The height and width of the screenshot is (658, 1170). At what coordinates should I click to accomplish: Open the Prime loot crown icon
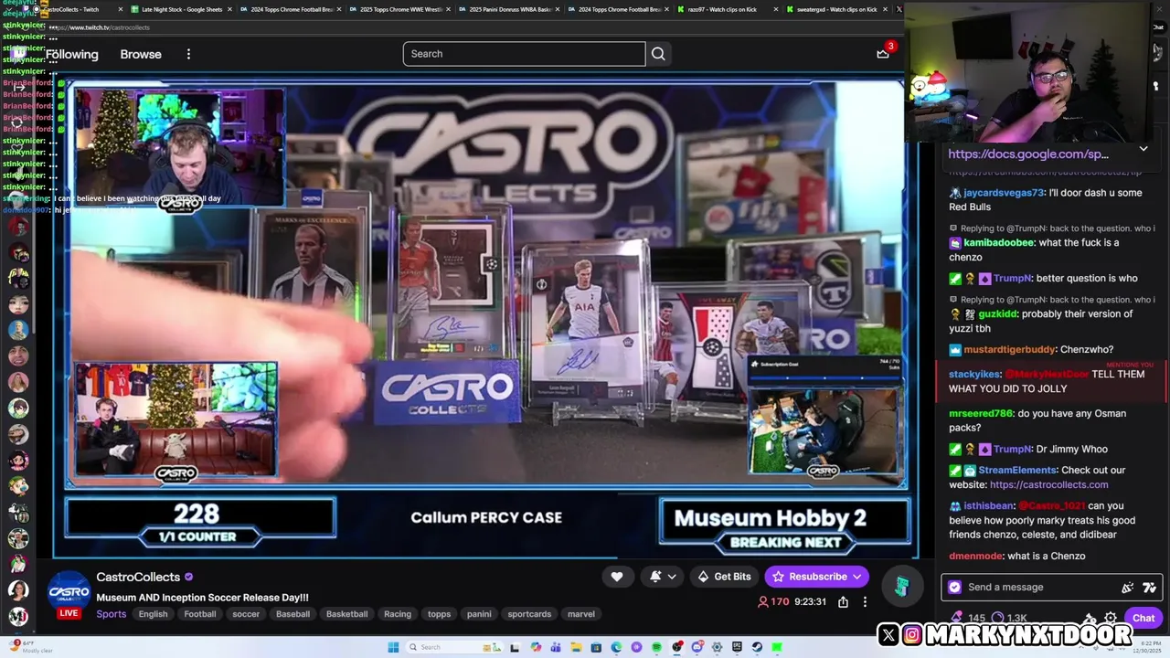883,53
